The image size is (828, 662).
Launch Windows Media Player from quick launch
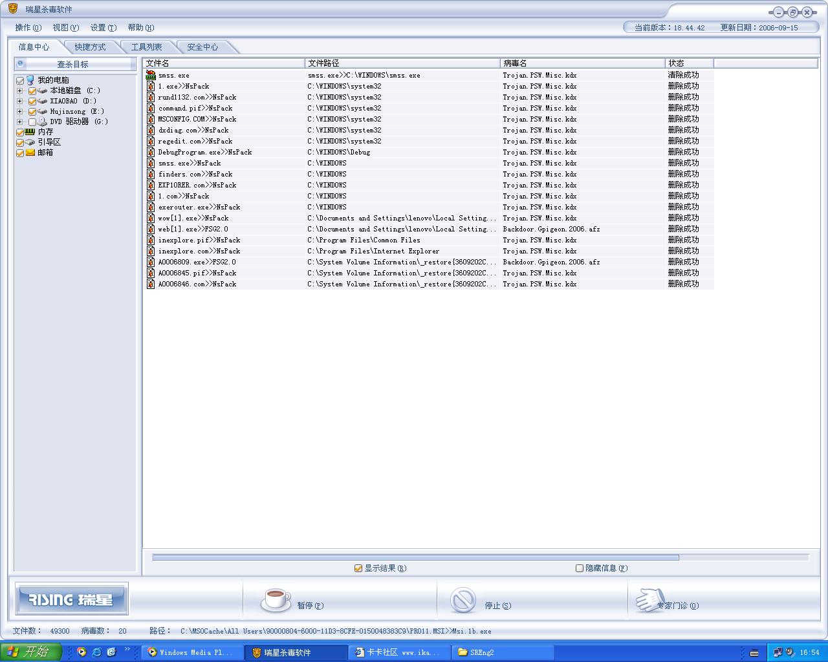coord(82,652)
